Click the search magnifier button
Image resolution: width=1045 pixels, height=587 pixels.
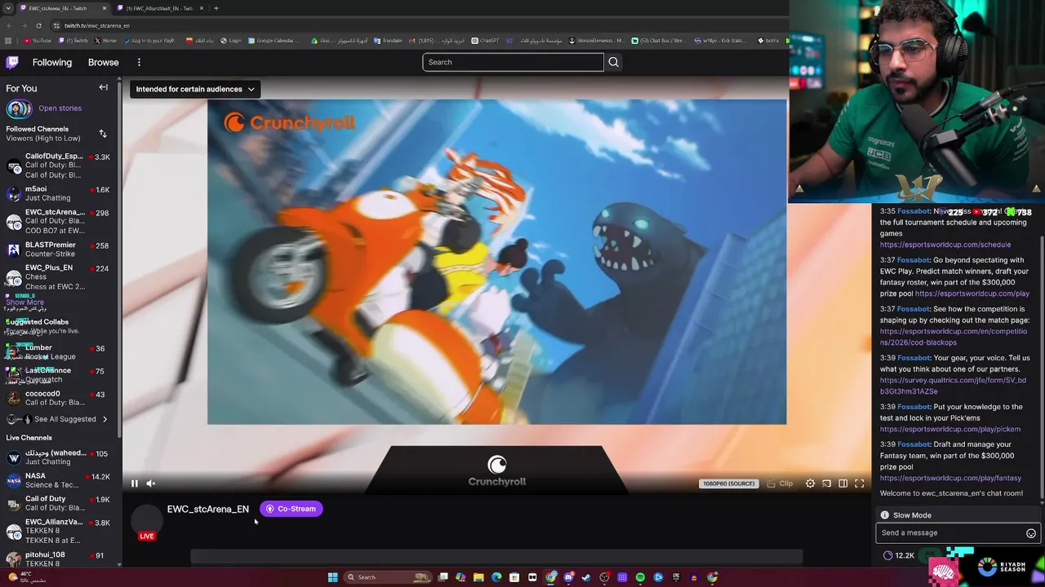[x=613, y=62]
